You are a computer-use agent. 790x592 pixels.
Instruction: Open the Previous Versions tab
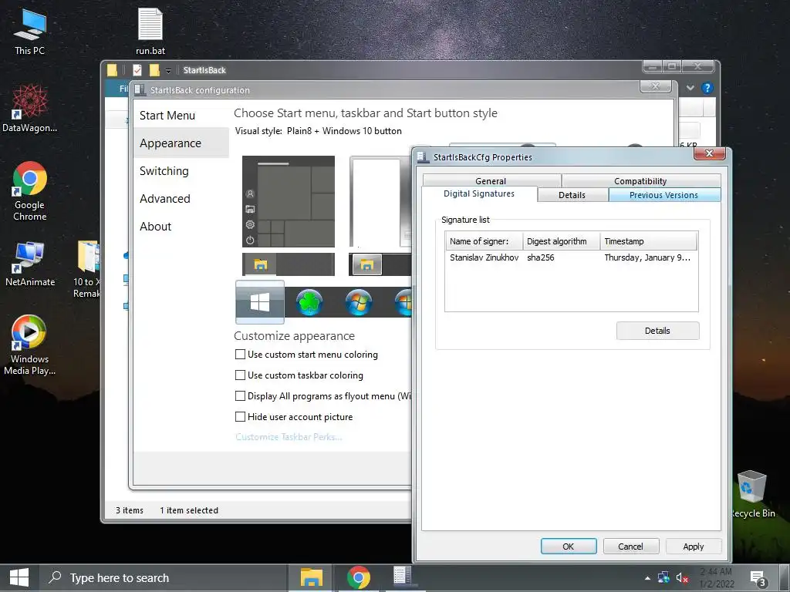[x=664, y=195]
